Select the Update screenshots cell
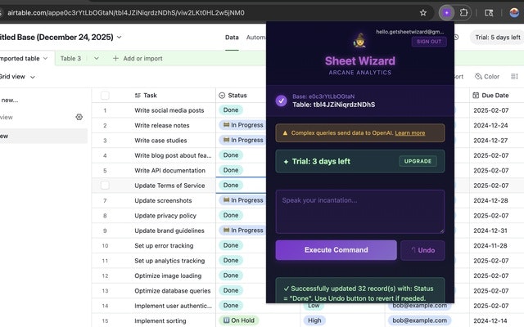The width and height of the screenshot is (524, 327). pyautogui.click(x=163, y=200)
